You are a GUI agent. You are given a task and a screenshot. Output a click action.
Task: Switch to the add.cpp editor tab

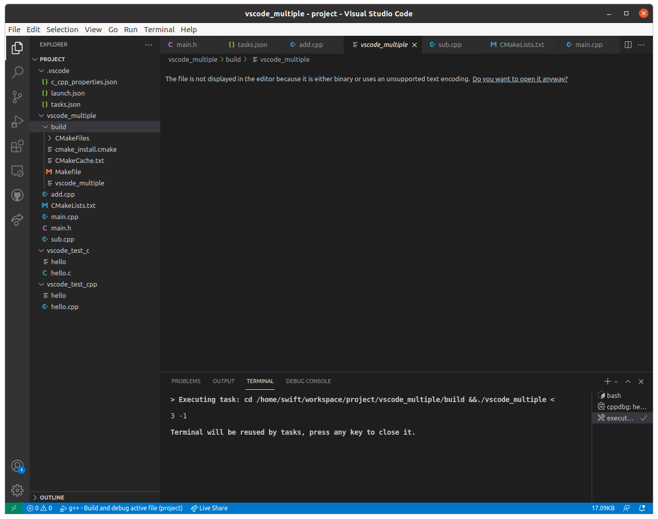pos(313,45)
